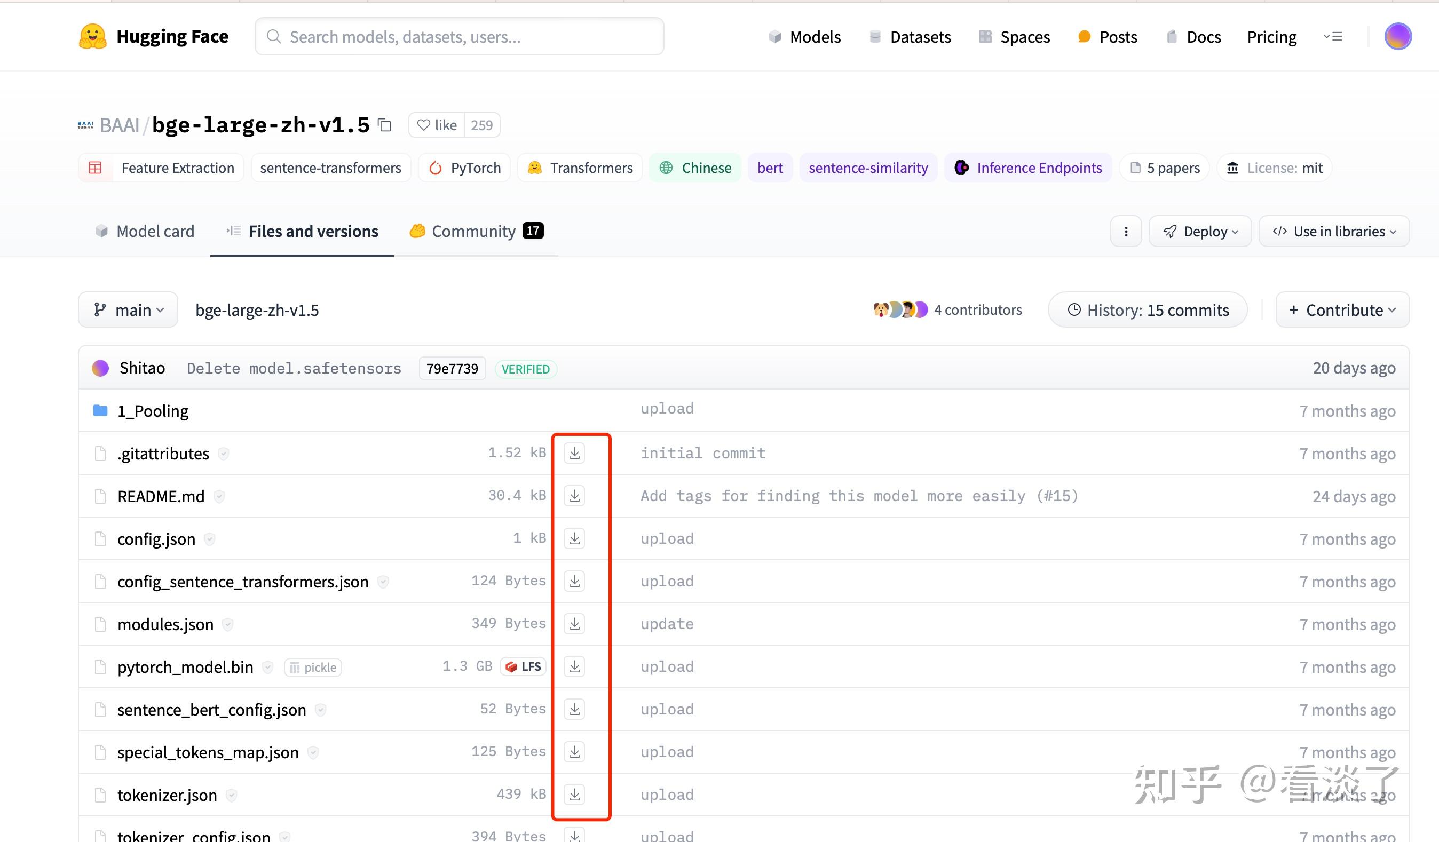The image size is (1439, 842).
Task: Open the three-dot options menu
Action: point(1126,231)
